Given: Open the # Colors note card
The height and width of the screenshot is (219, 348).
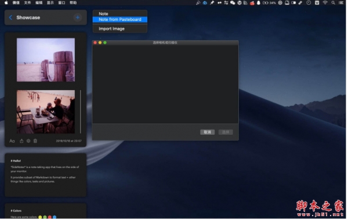Looking at the screenshot, I should (x=45, y=211).
